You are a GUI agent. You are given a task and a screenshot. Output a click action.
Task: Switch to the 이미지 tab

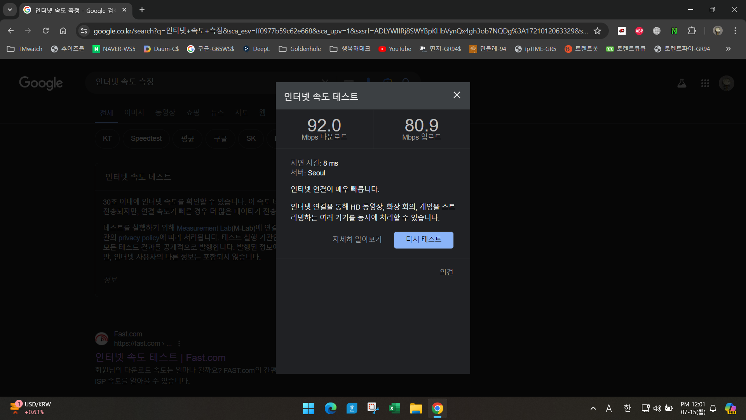(x=134, y=113)
